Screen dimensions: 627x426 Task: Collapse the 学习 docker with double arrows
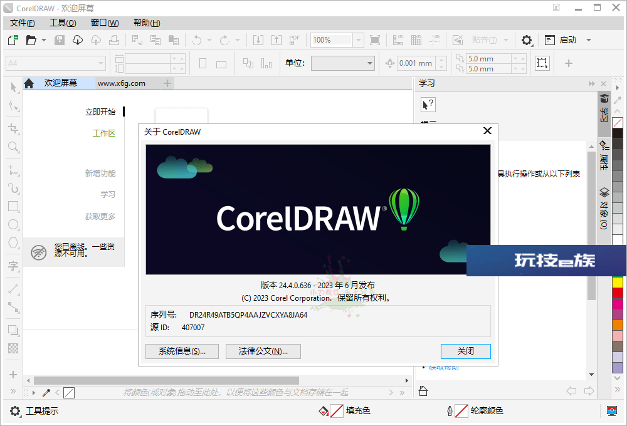[x=592, y=83]
